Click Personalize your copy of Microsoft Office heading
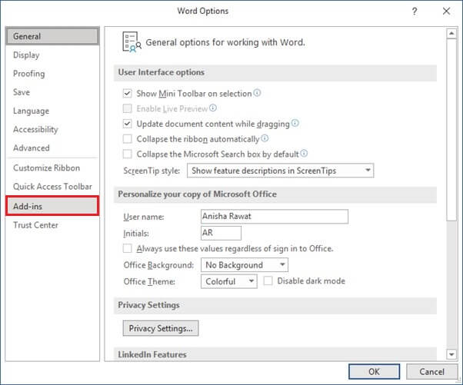 click(197, 194)
